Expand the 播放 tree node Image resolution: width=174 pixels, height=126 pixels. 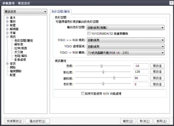click(x=7, y=21)
